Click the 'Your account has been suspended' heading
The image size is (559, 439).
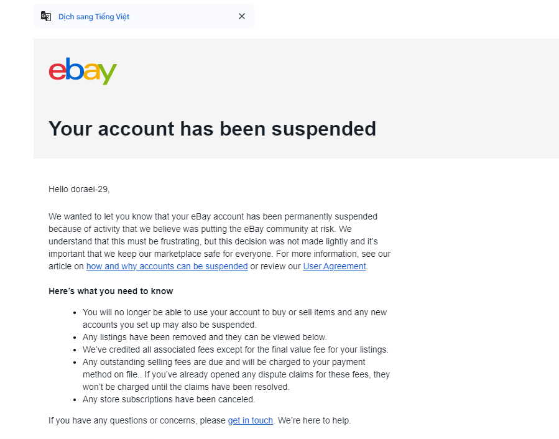(x=212, y=129)
